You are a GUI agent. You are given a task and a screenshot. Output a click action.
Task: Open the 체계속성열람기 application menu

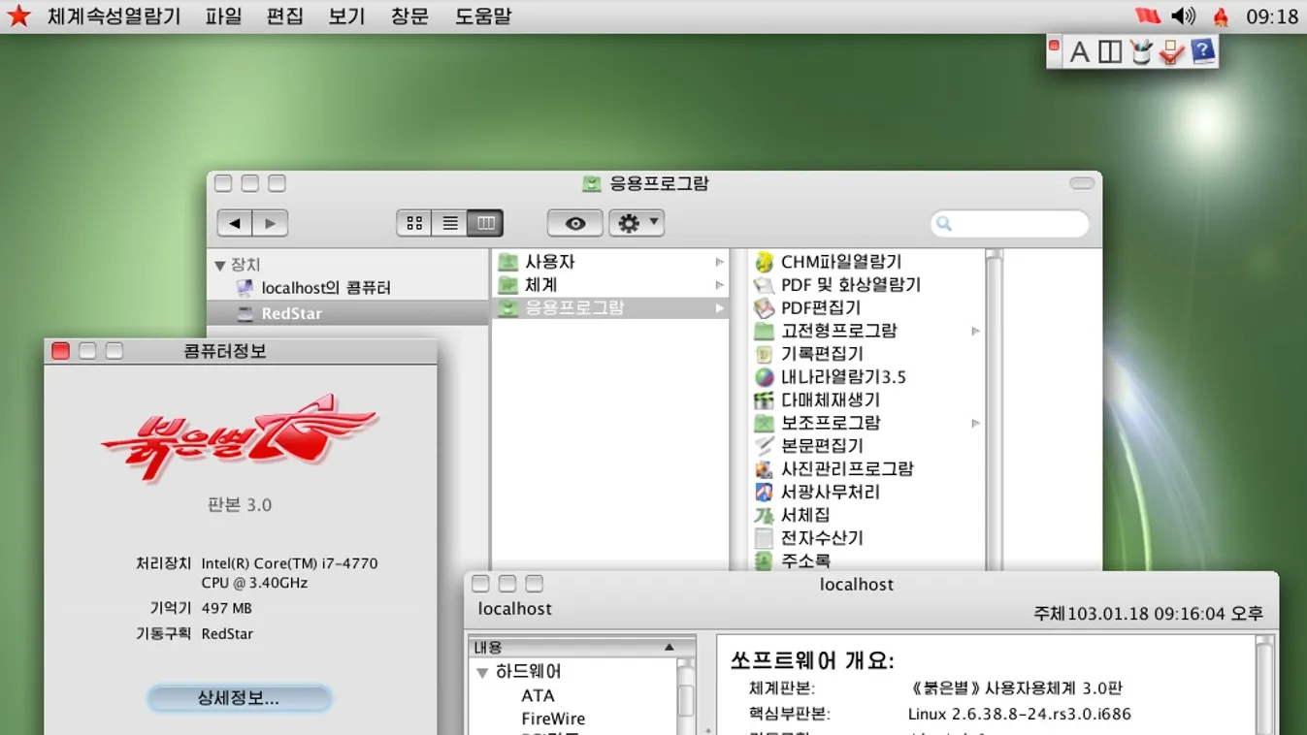[114, 16]
